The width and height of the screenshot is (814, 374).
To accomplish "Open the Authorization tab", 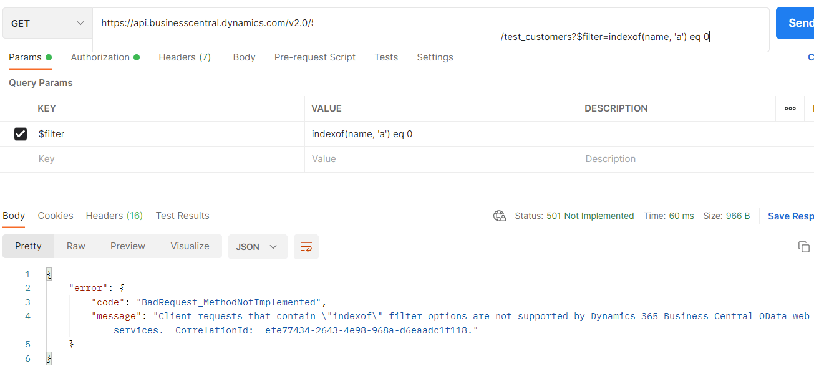I will (105, 57).
